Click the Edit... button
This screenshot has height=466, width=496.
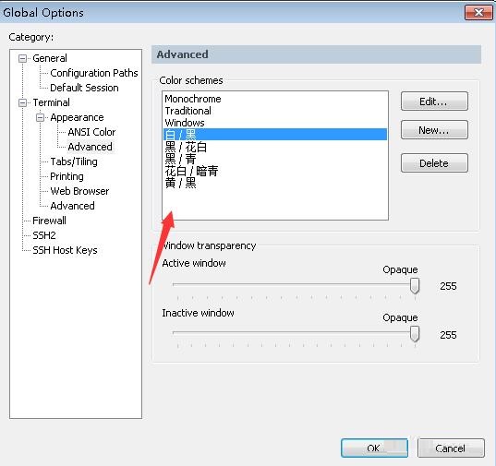coord(434,102)
